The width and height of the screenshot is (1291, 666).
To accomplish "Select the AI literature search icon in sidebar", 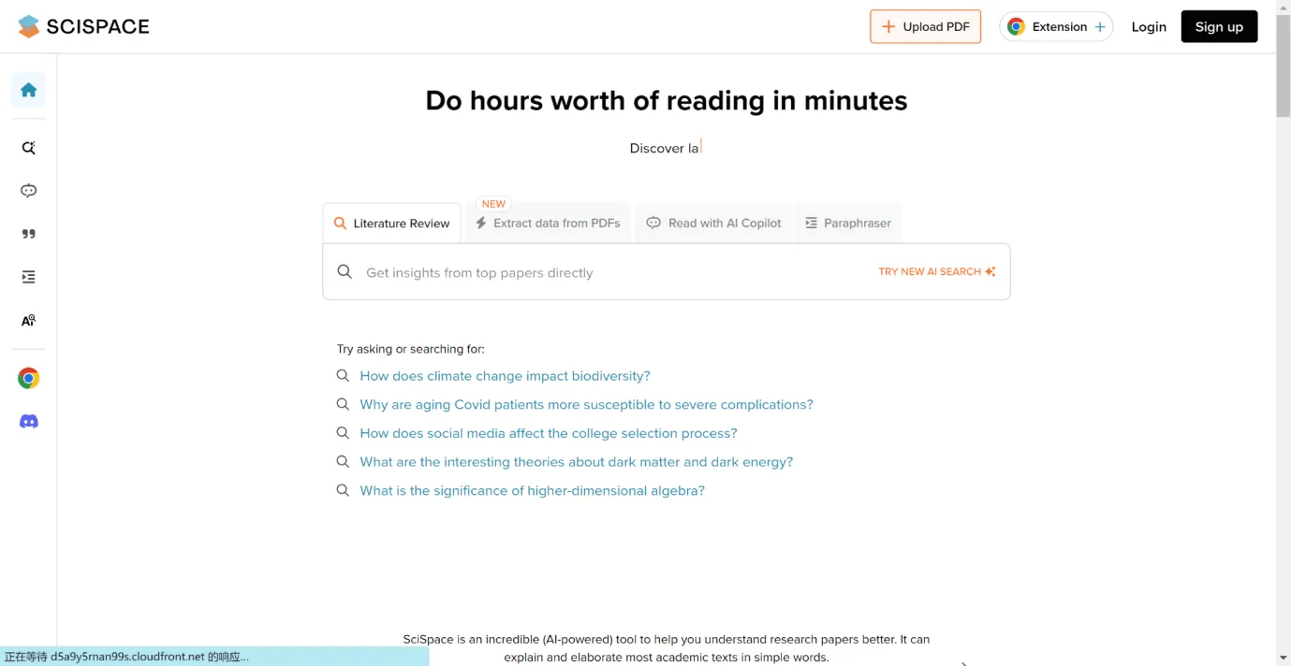I will [28, 147].
